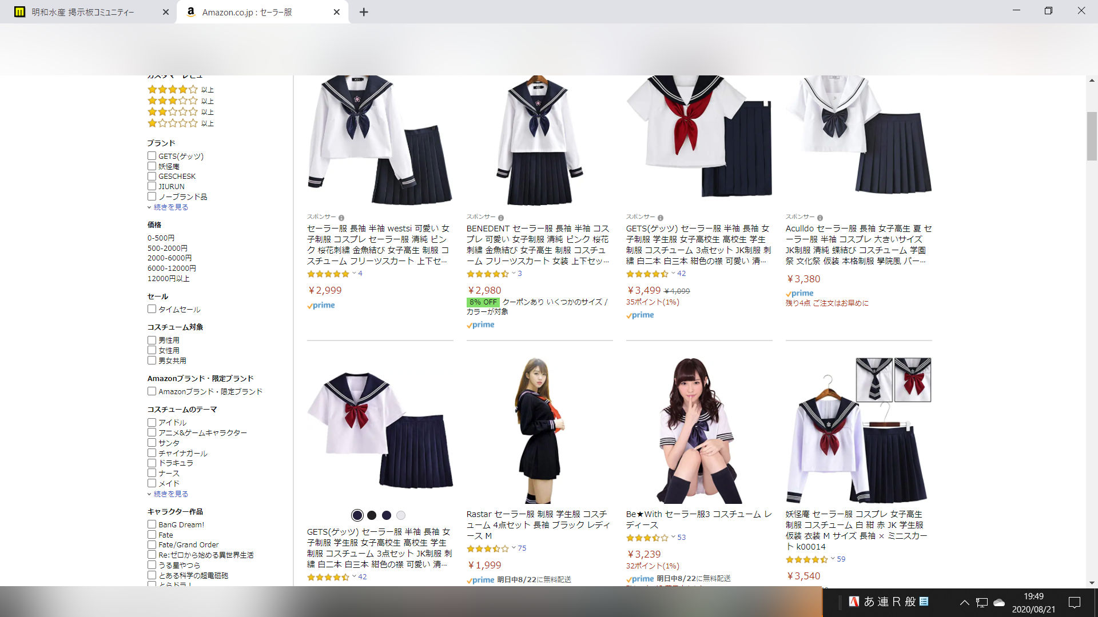Click the ATOK IME icon in taskbar
Screen dimensions: 1098x617
coord(854,602)
